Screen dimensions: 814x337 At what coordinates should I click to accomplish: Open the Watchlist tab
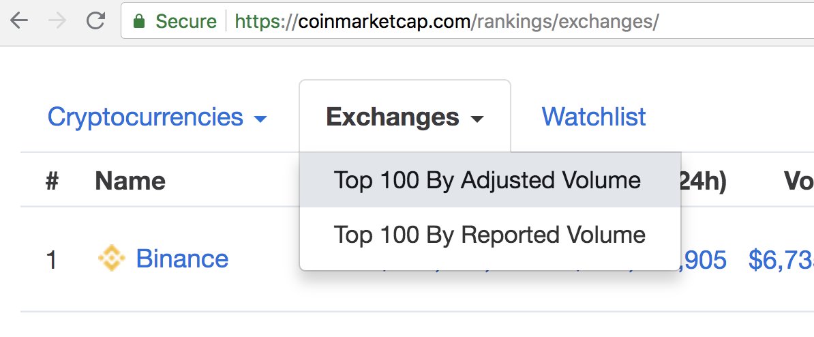click(594, 117)
